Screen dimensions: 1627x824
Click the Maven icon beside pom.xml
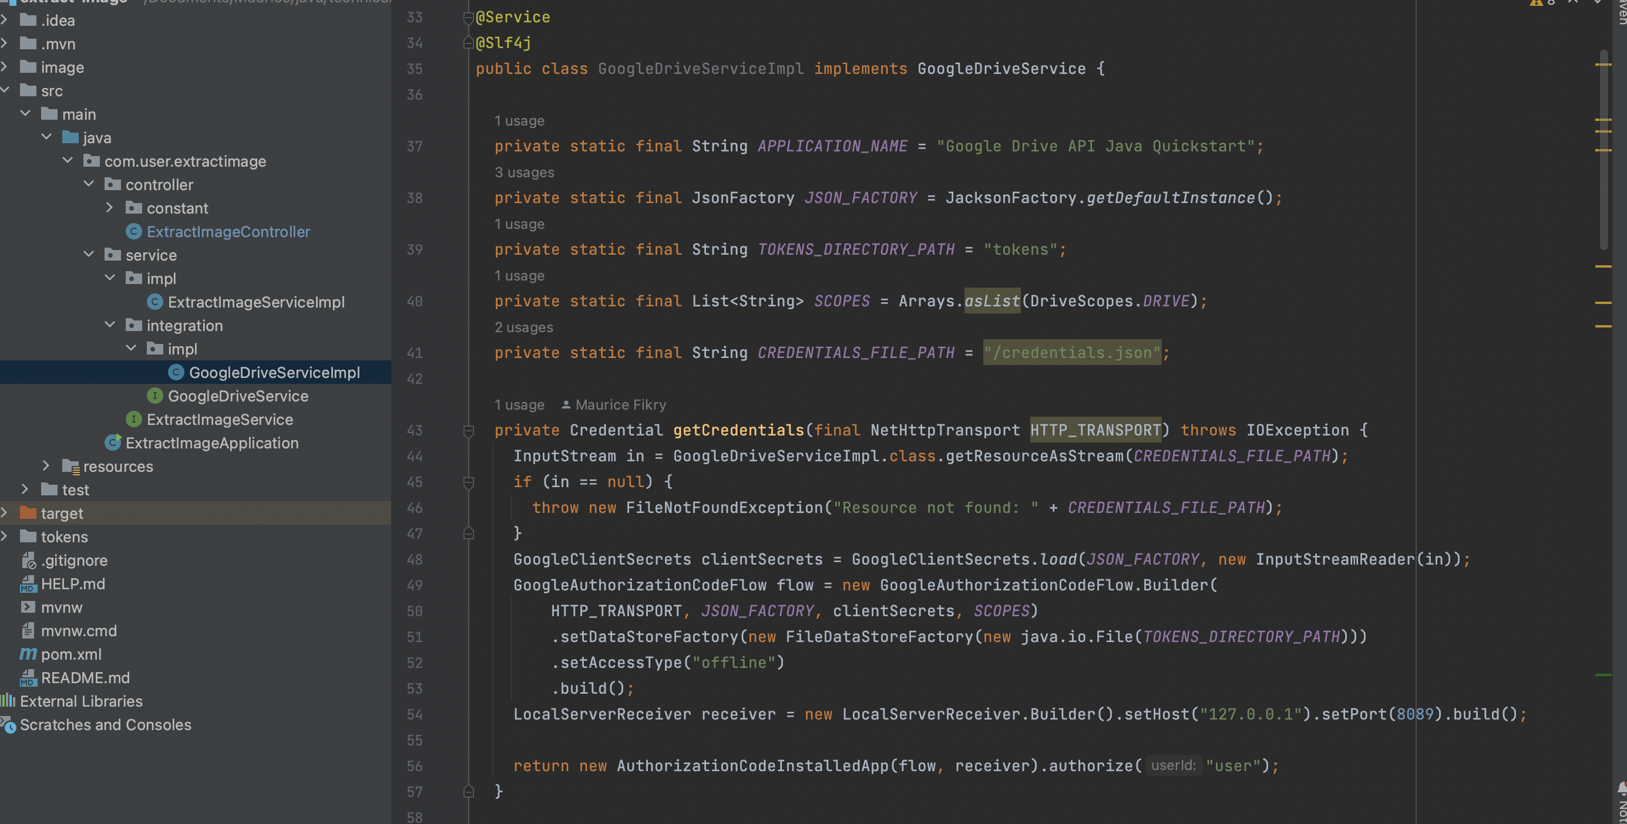[x=27, y=654]
